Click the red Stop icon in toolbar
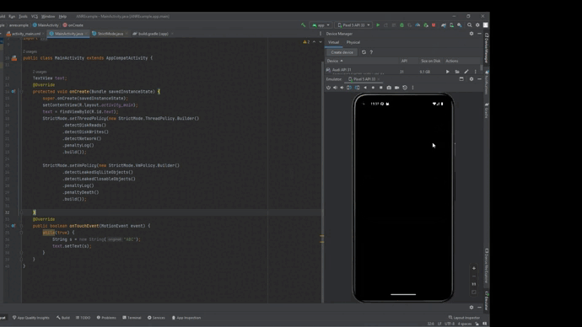 [434, 25]
